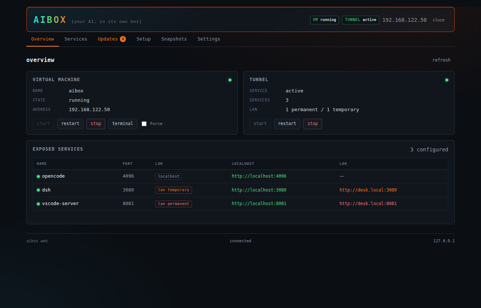Switch to the Settings tab
The image size is (481, 308).
[x=209, y=39]
